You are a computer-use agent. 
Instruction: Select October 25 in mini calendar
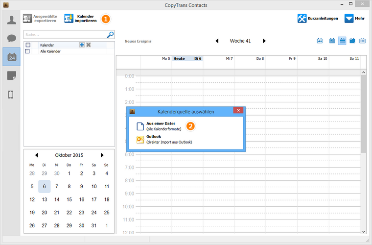pos(107,213)
